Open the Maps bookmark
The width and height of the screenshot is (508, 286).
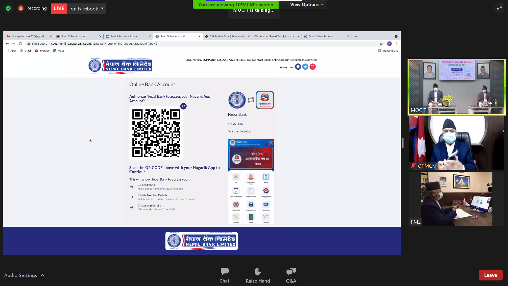click(59, 50)
